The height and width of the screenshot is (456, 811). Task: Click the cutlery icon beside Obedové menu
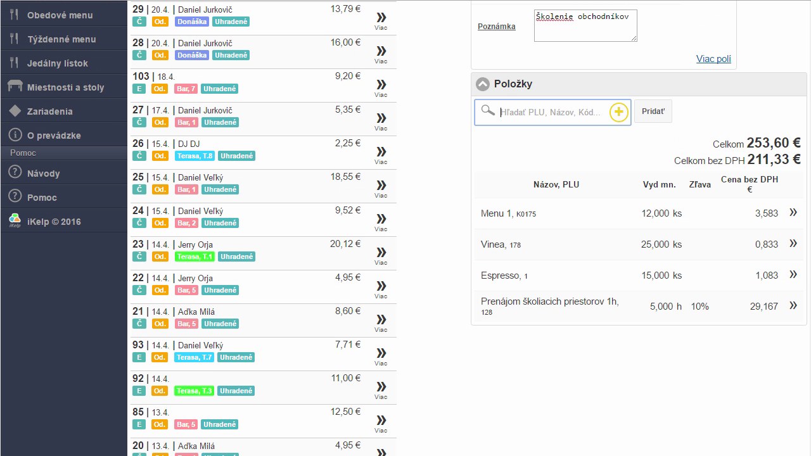tap(15, 15)
